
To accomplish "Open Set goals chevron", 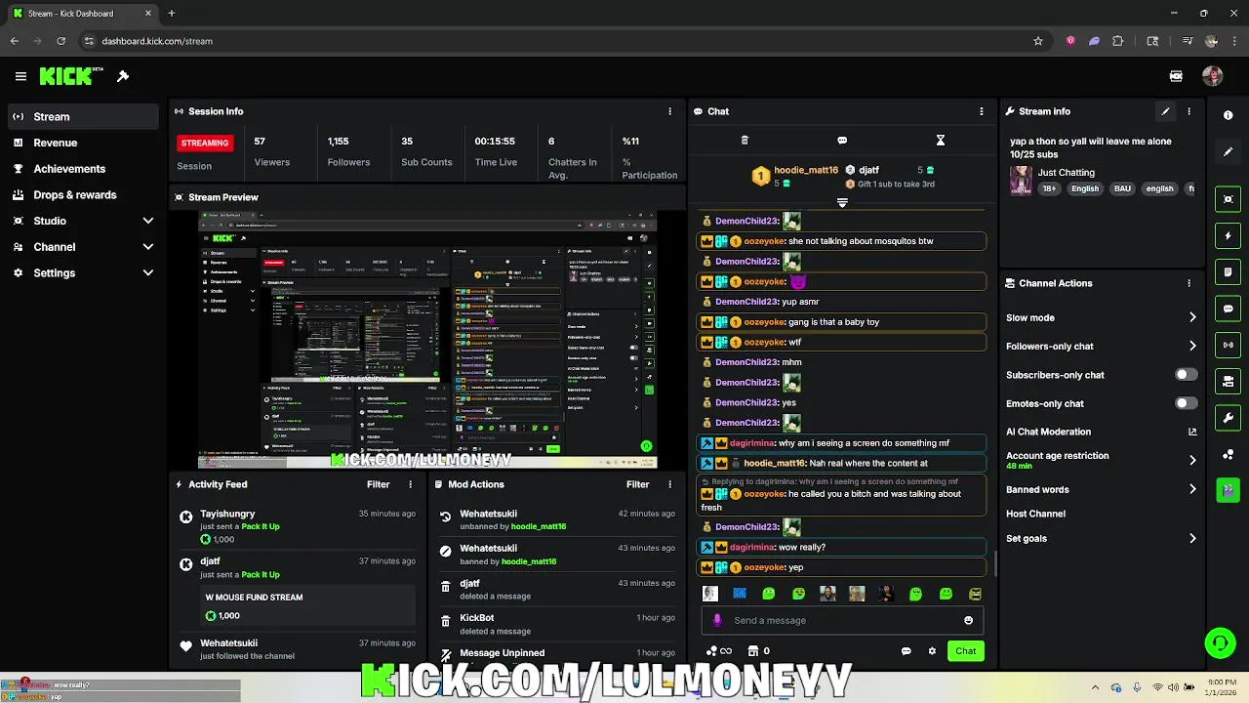I will pos(1192,538).
